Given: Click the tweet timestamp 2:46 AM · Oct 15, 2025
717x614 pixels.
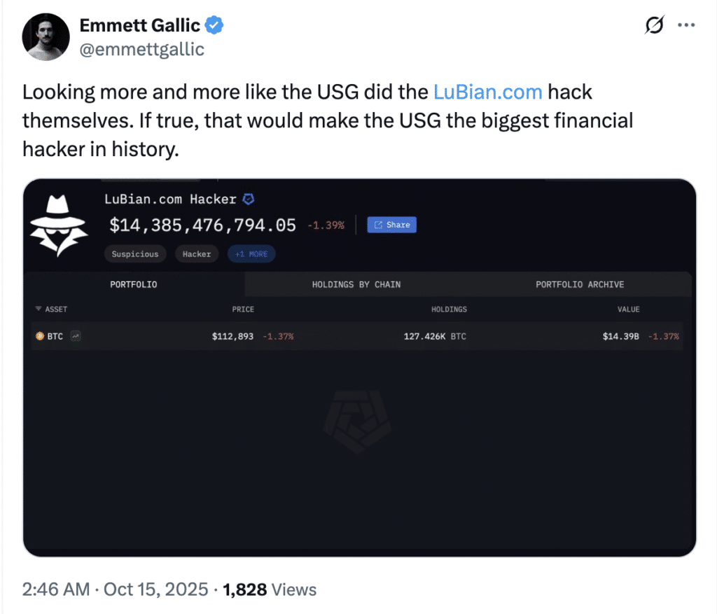Looking at the screenshot, I should pyautogui.click(x=115, y=589).
